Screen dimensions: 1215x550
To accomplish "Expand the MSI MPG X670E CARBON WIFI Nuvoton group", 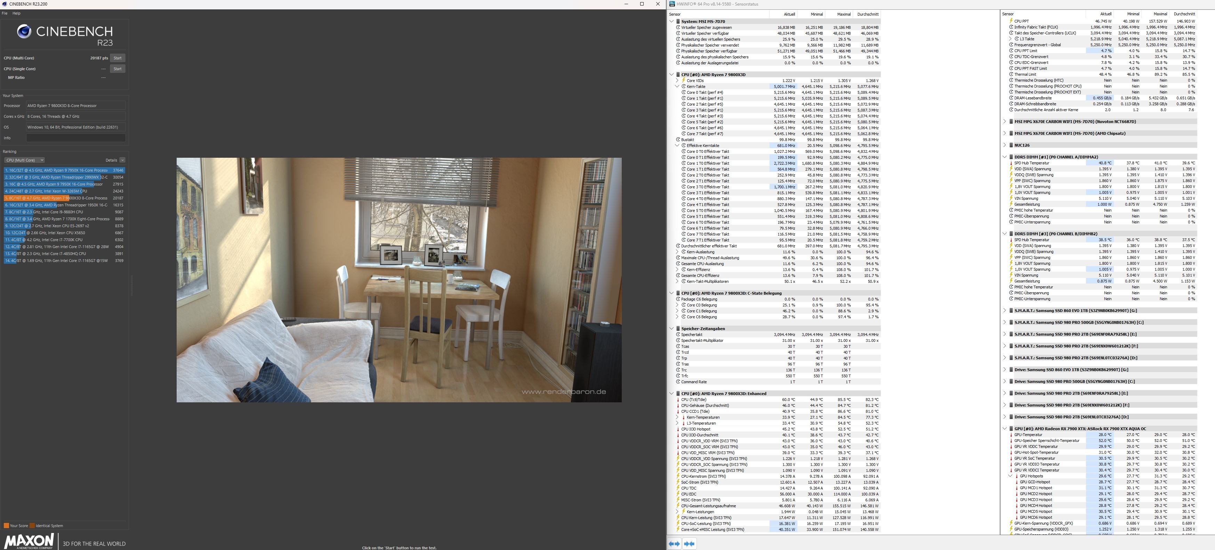I will (1005, 122).
